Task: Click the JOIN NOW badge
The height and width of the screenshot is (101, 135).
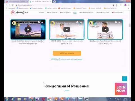Action: point(121,89)
